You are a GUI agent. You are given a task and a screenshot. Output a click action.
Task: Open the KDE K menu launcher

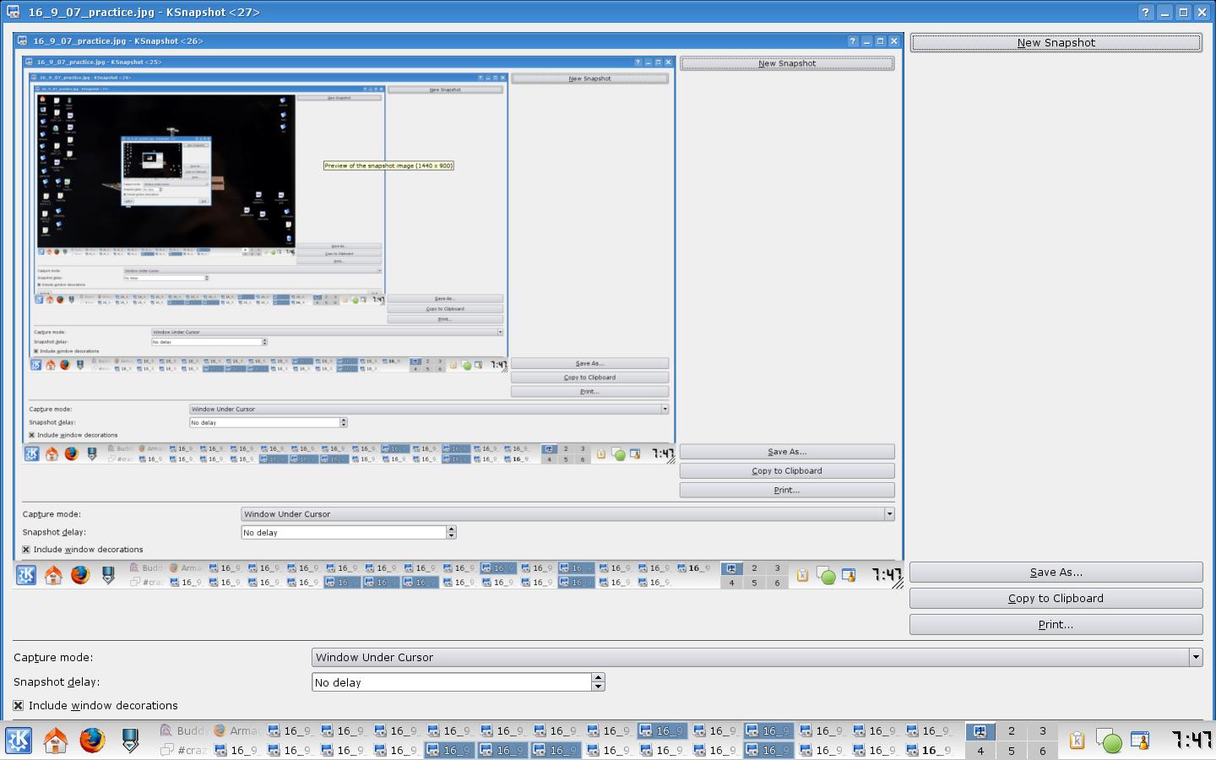point(19,741)
